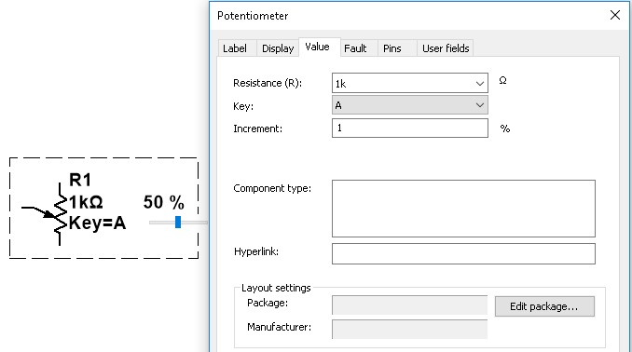Click the Hyperlink input field
This screenshot has height=352, width=632.
pyautogui.click(x=463, y=253)
